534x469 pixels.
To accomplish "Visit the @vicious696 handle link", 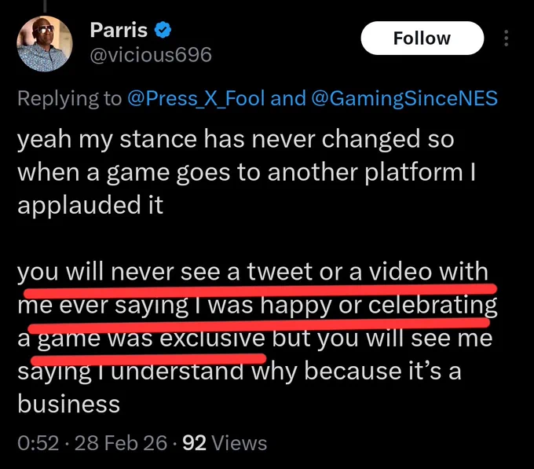I will [151, 55].
